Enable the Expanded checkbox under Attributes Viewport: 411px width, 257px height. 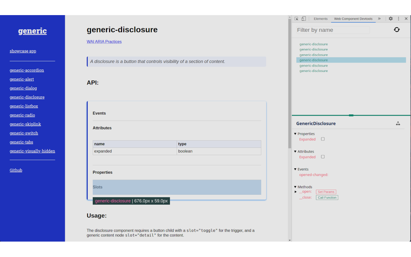pyautogui.click(x=323, y=156)
